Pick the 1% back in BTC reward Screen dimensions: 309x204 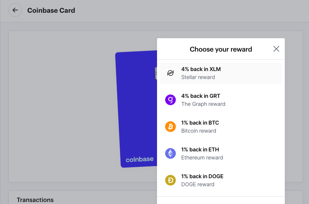(221, 127)
